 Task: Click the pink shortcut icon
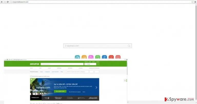coord(91,57)
